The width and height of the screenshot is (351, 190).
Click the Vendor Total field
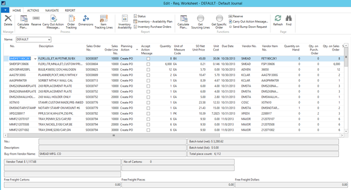click(x=62, y=162)
